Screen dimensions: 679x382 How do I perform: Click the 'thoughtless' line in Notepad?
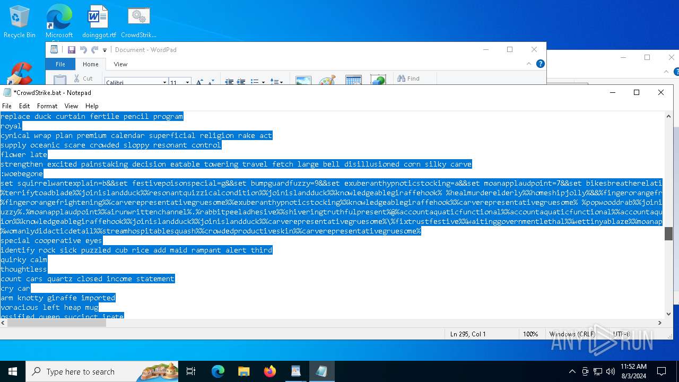[24, 269]
